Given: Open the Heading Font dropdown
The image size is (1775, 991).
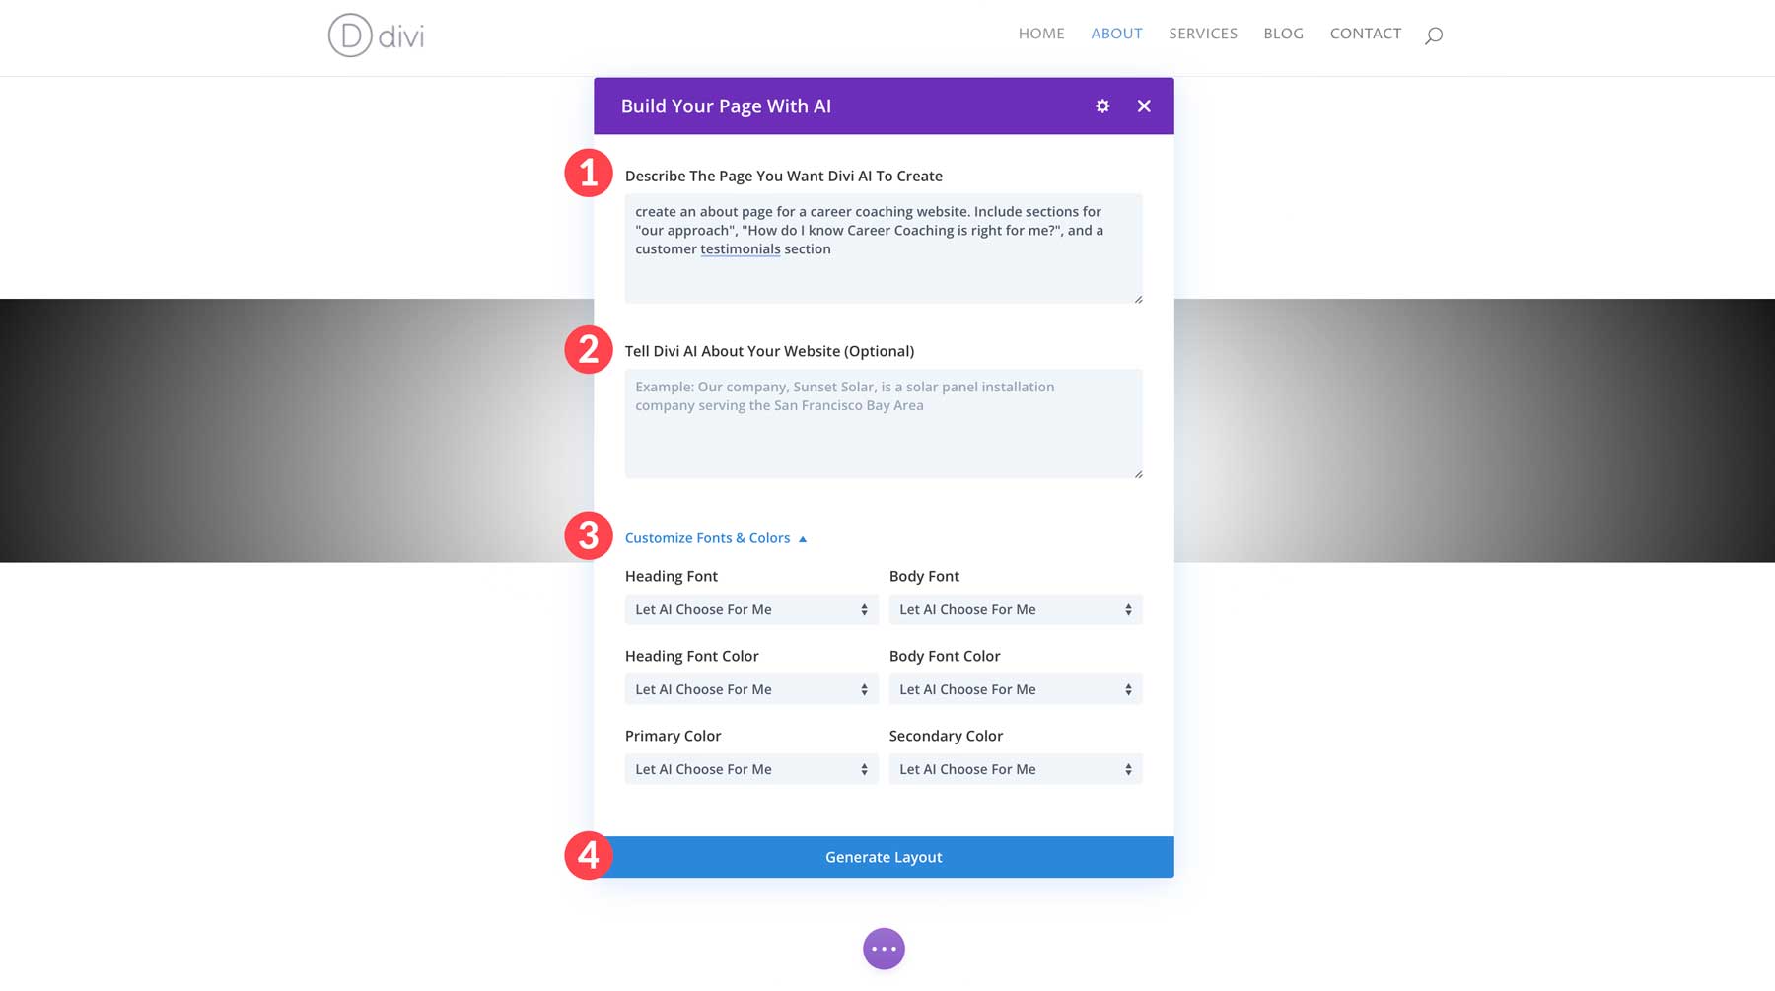Looking at the screenshot, I should 750,609.
